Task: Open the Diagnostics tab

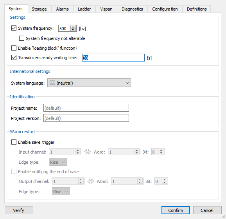Action: click(132, 9)
